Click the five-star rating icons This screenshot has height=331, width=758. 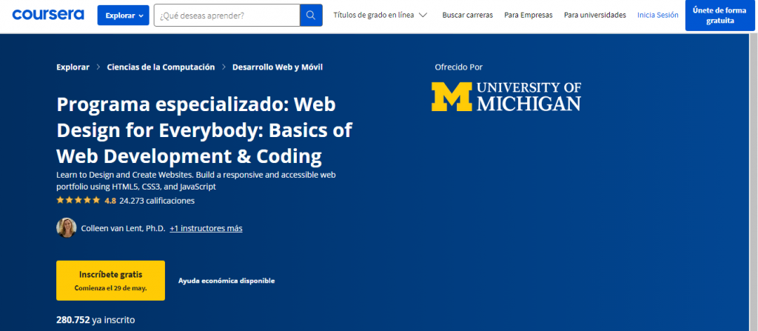pyautogui.click(x=78, y=201)
